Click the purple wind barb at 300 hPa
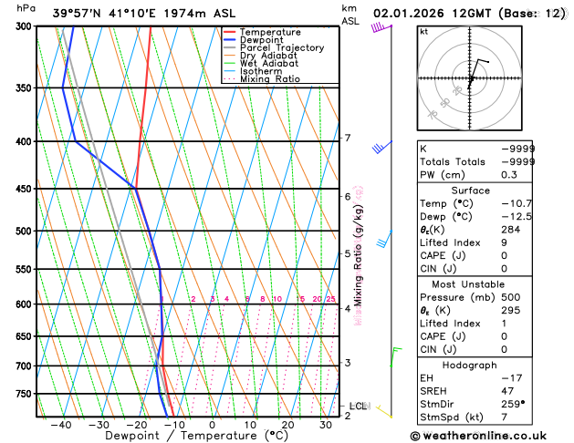574x443 pixels. [379, 28]
